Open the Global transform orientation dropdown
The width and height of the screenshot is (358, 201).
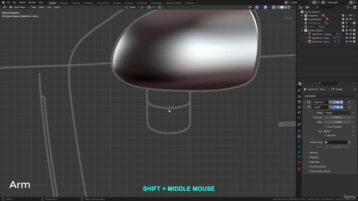click(132, 7)
